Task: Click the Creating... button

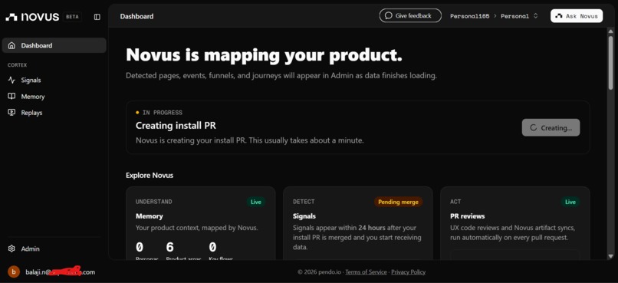Action: [x=551, y=128]
